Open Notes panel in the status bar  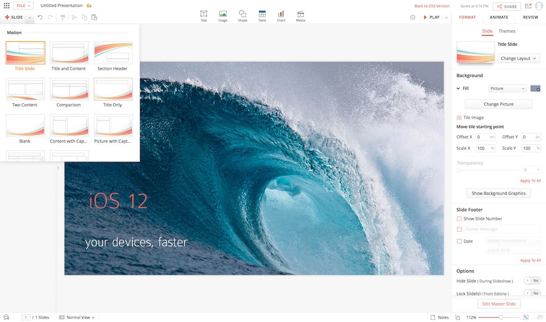pos(440,317)
